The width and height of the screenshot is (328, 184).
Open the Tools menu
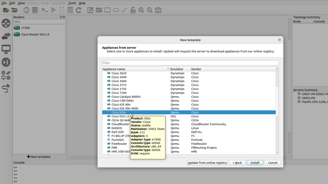pyautogui.click(x=72, y=3)
